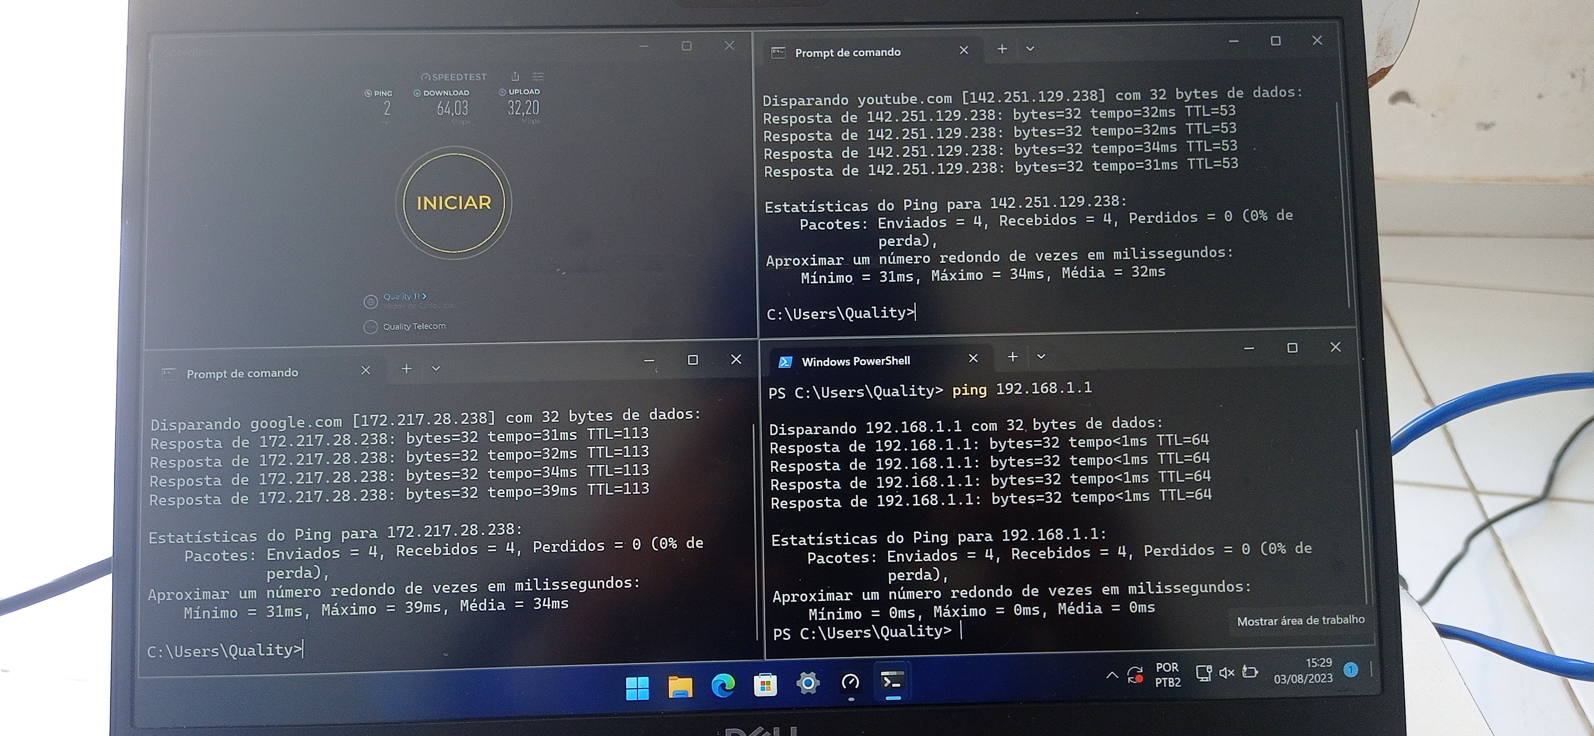The image size is (1594, 736).
Task: Select the Prompt de comando tab pinging youtube
Action: coord(847,52)
